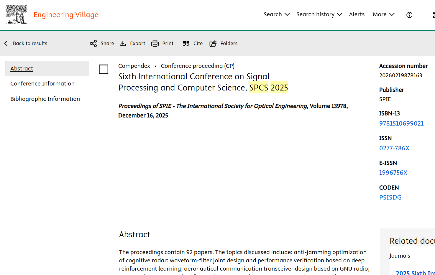Click the Share icon

click(93, 44)
